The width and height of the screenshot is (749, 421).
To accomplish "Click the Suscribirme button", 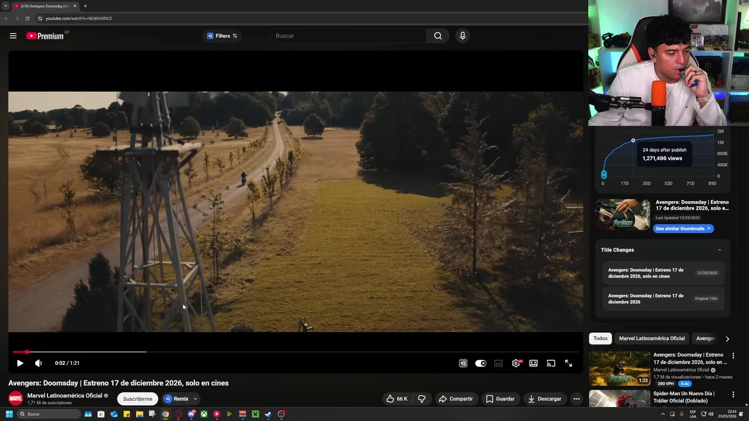I will click(138, 399).
